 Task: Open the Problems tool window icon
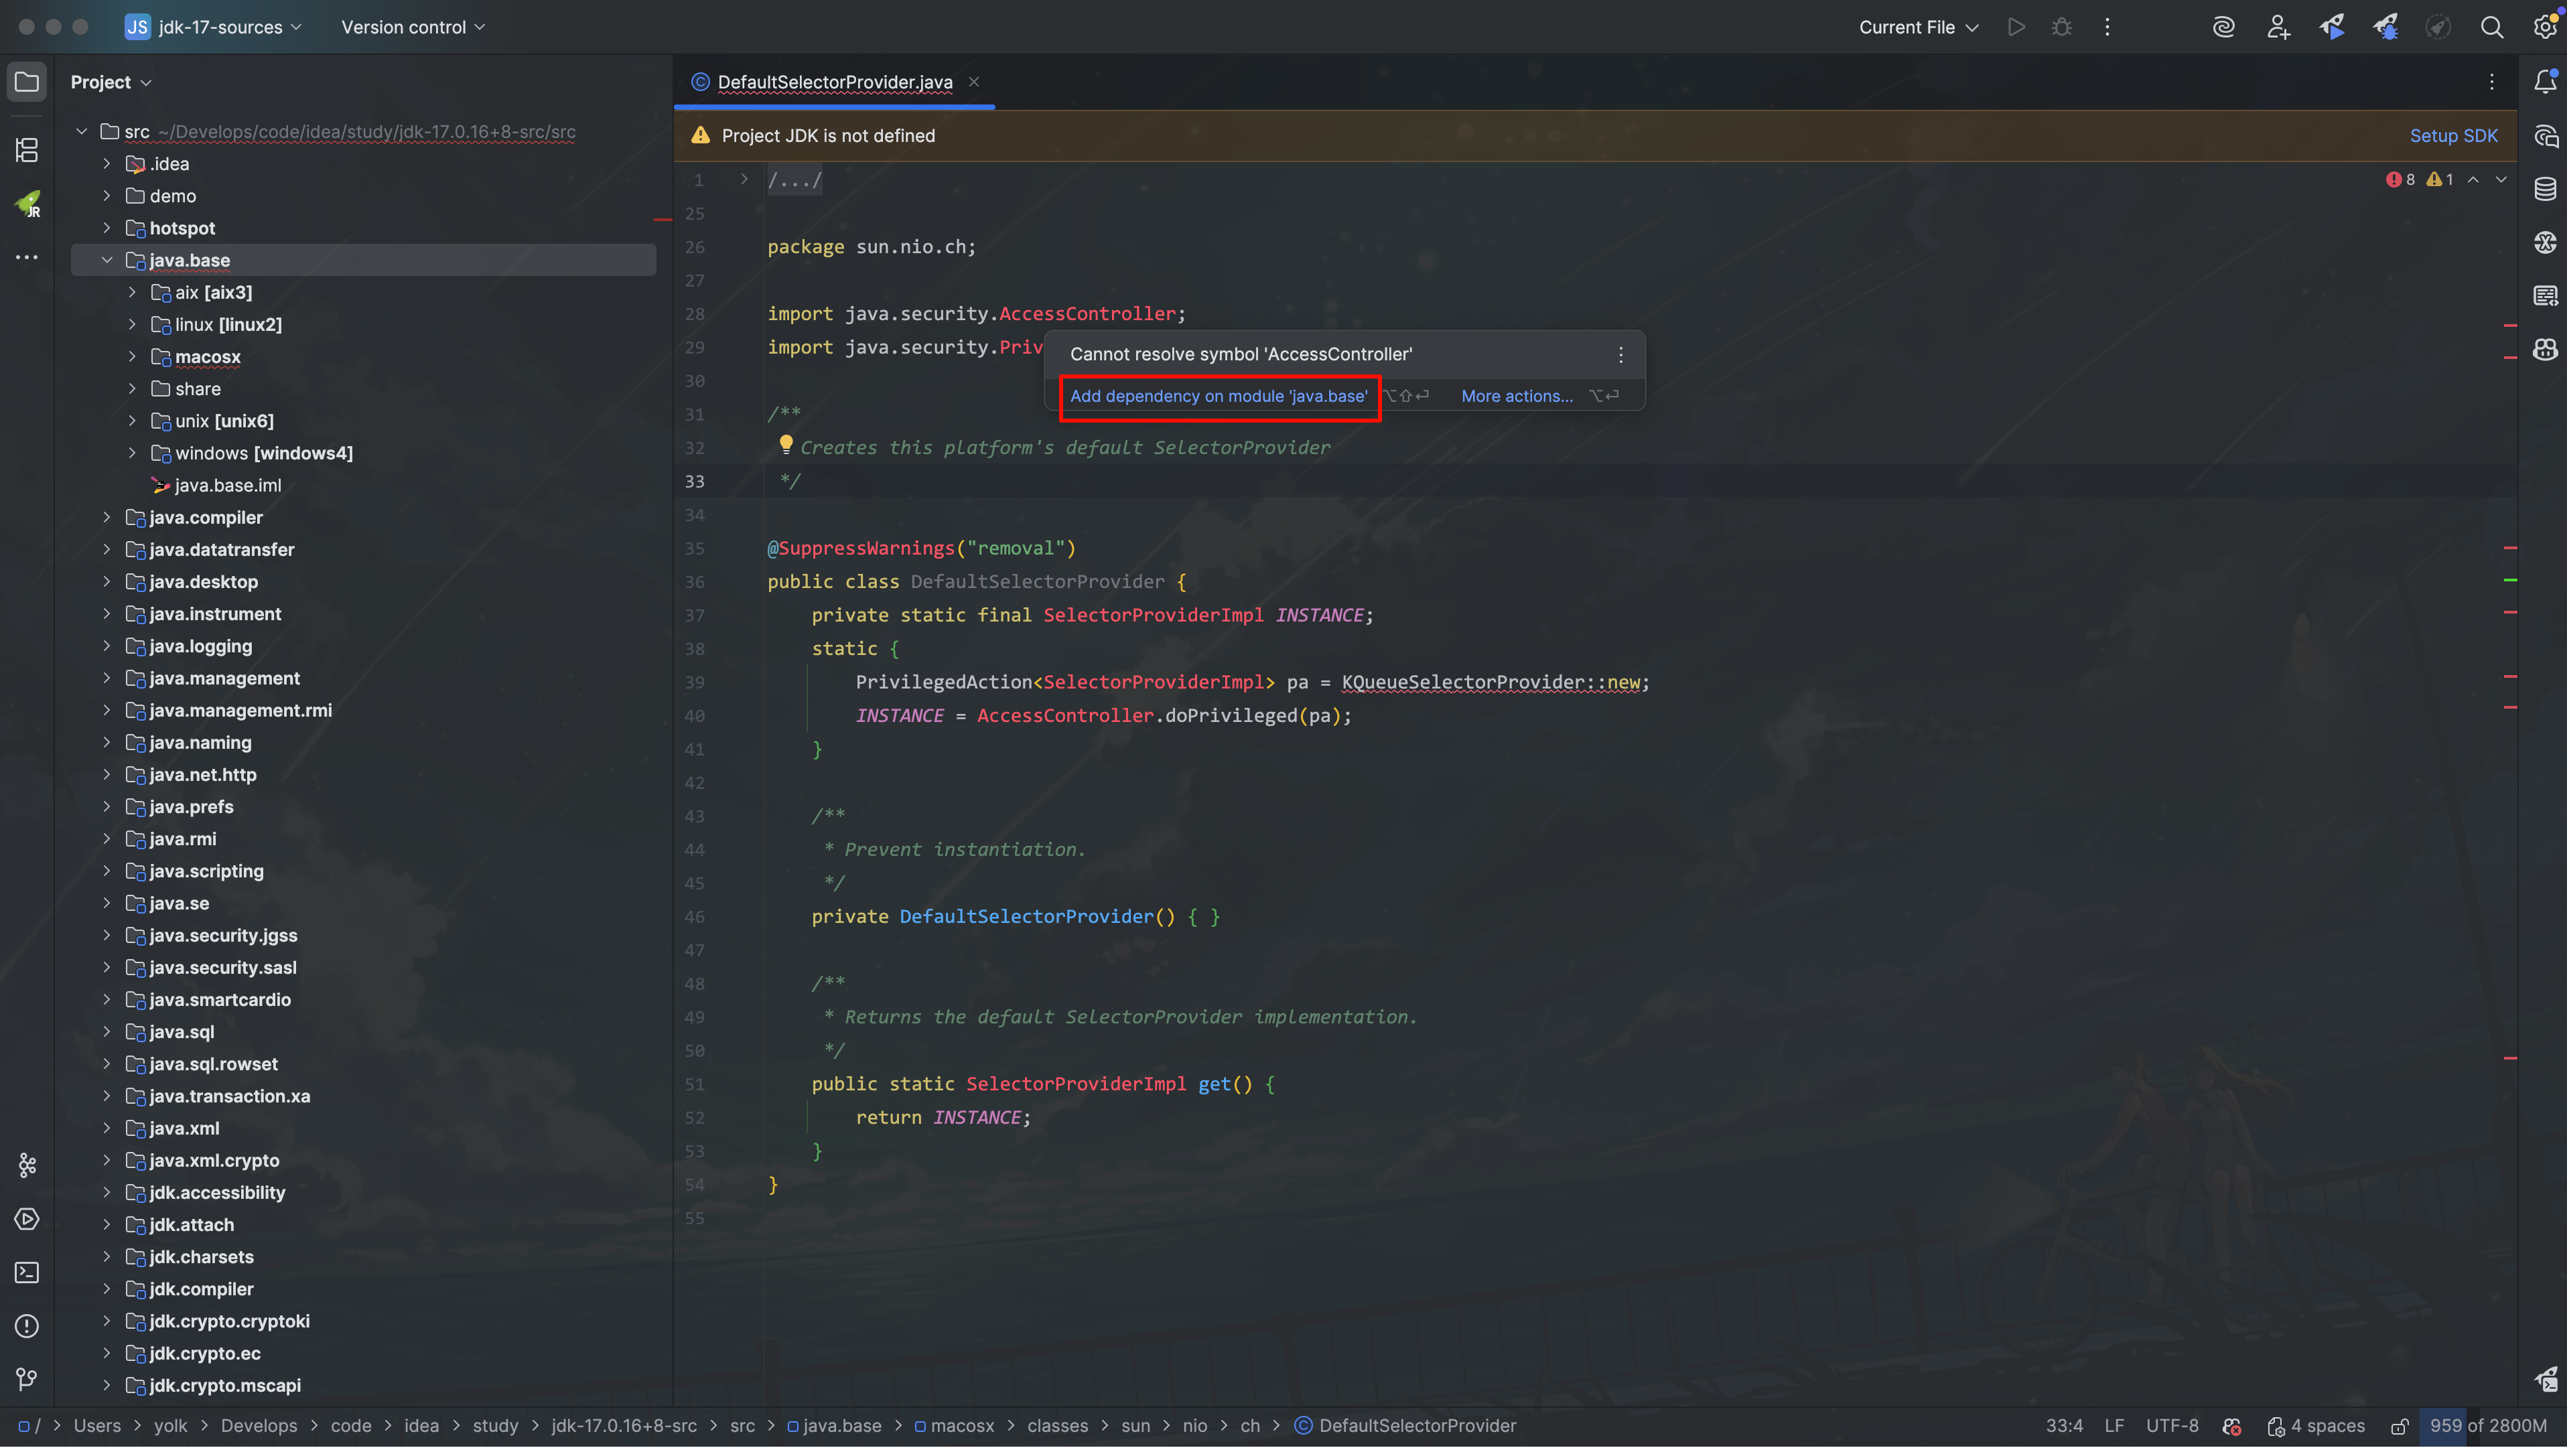pyautogui.click(x=27, y=1326)
